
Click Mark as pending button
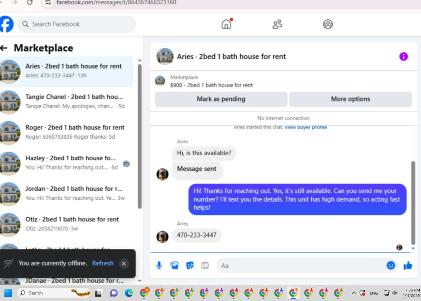pos(221,99)
